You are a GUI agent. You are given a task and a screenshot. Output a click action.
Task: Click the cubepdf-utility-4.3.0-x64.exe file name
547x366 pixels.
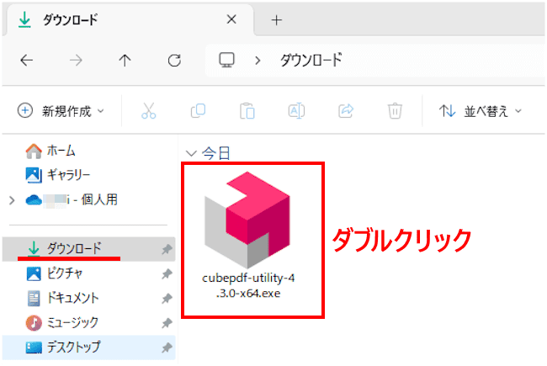pyautogui.click(x=248, y=285)
